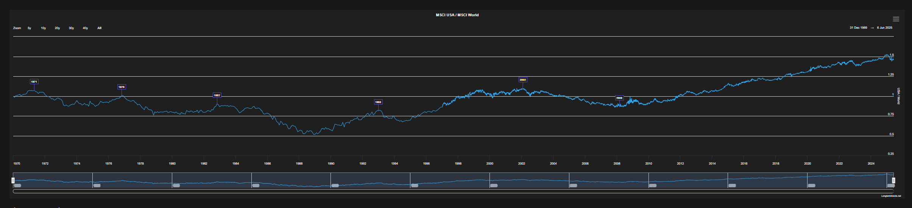Grab the right navigator range handle
This screenshot has width=912, height=208.
coord(893,180)
